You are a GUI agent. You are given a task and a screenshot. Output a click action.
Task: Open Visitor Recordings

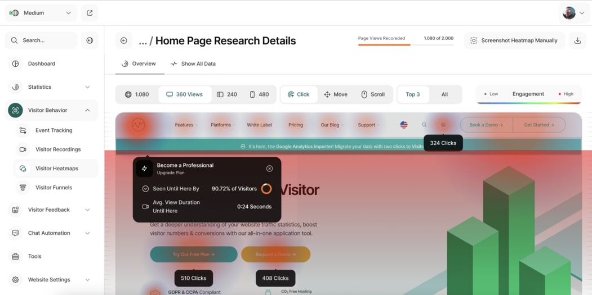(x=58, y=149)
